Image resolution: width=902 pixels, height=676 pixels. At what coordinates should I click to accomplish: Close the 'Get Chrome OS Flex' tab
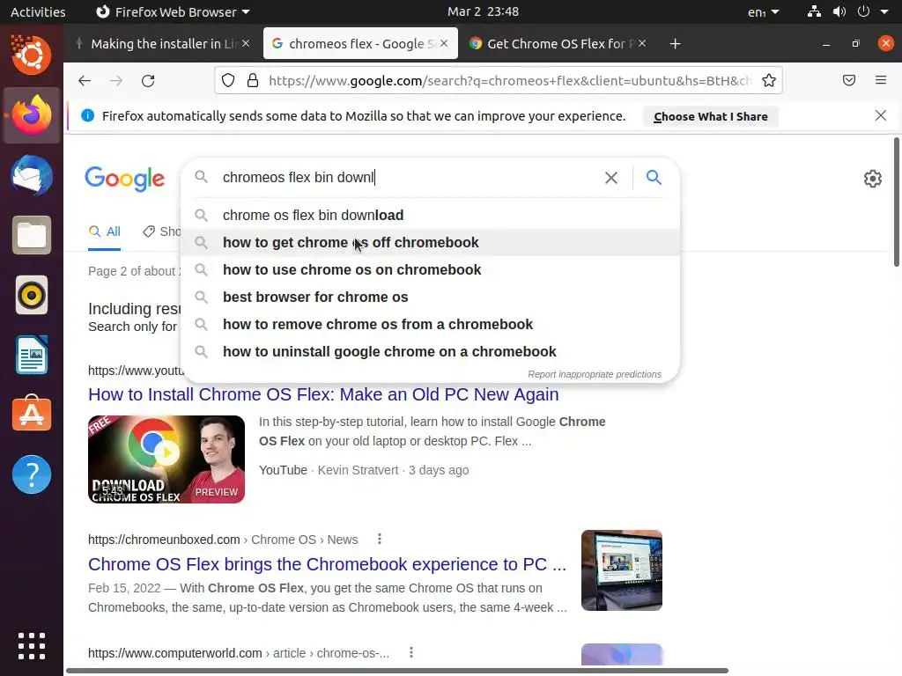[x=642, y=43]
